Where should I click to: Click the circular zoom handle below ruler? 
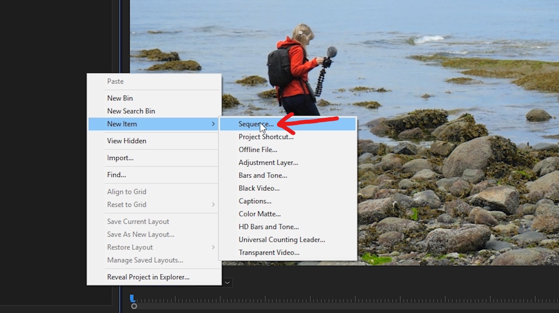133,306
